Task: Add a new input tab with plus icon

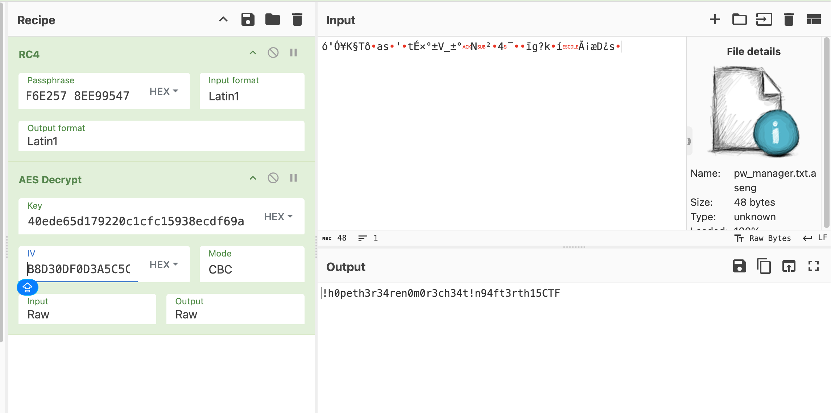Action: pos(715,20)
